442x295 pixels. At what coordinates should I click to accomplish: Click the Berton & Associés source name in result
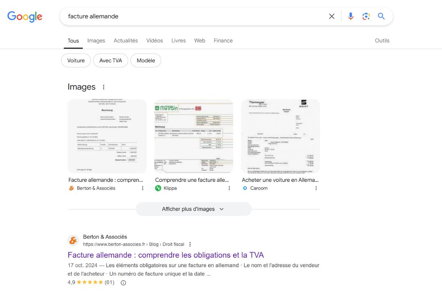pyautogui.click(x=105, y=237)
